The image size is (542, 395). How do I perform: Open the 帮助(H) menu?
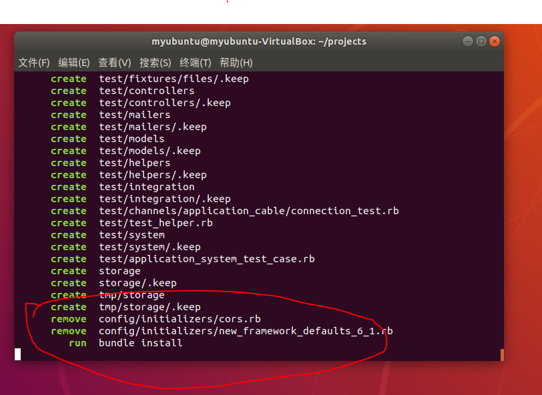coord(236,63)
